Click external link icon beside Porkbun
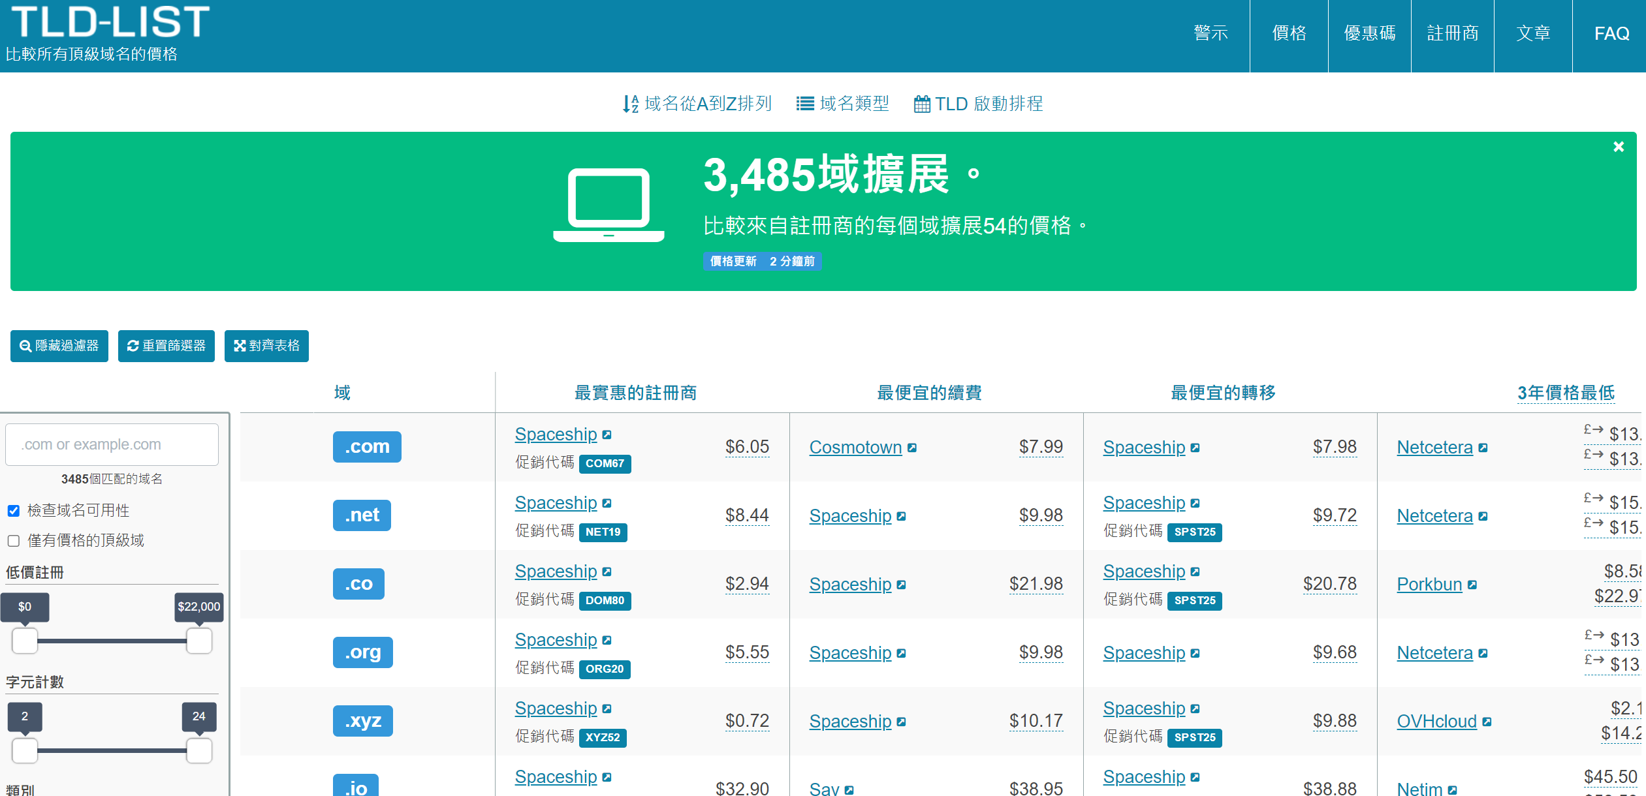Image resolution: width=1646 pixels, height=796 pixels. click(1472, 585)
